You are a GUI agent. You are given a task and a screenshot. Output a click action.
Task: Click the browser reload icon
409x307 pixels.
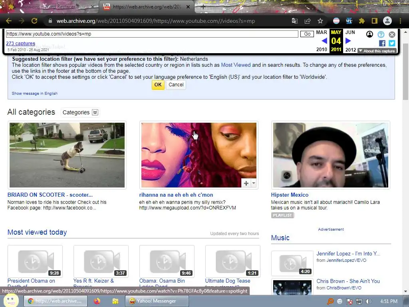[34, 21]
